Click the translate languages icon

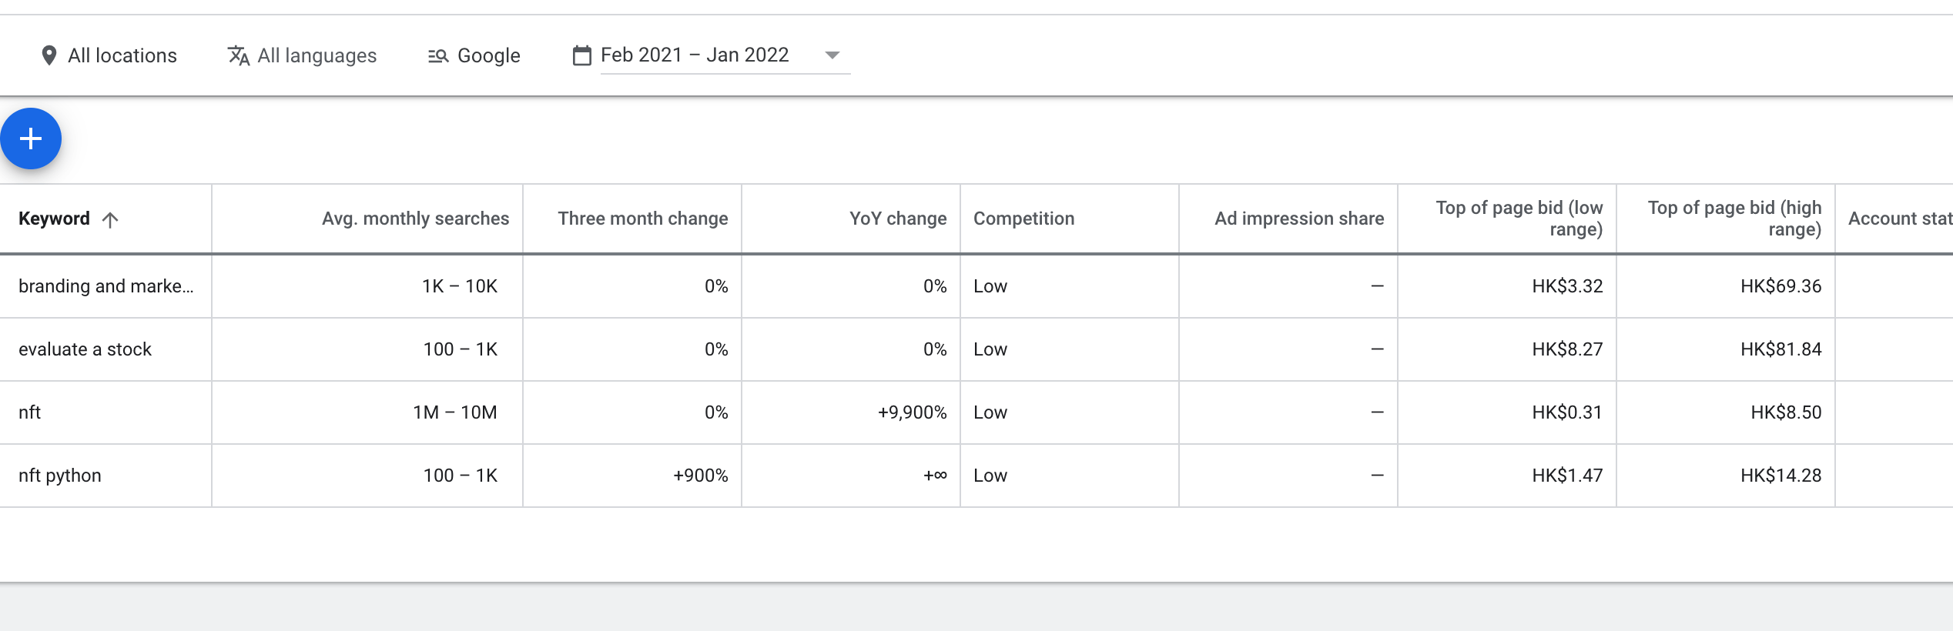239,55
